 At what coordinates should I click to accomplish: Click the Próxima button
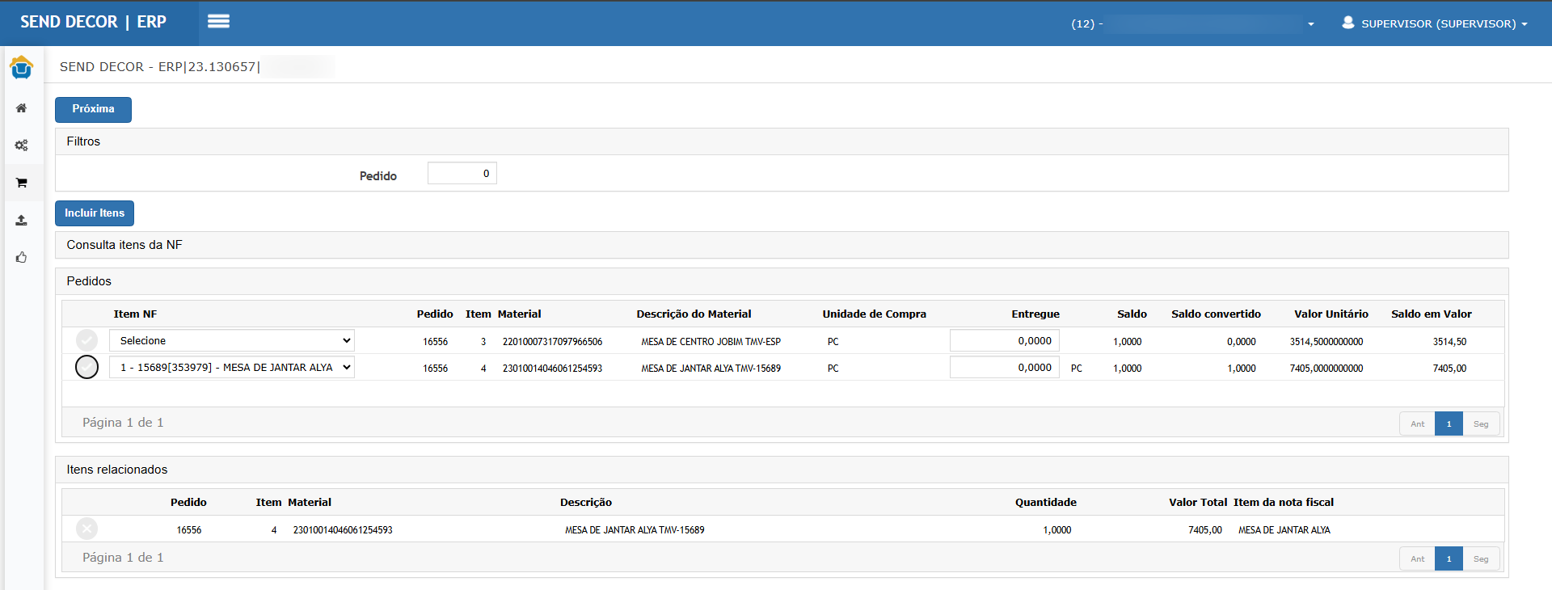click(93, 109)
